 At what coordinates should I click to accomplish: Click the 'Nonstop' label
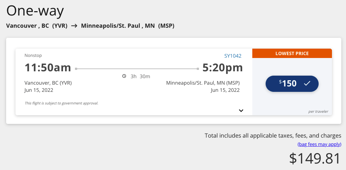click(x=33, y=55)
